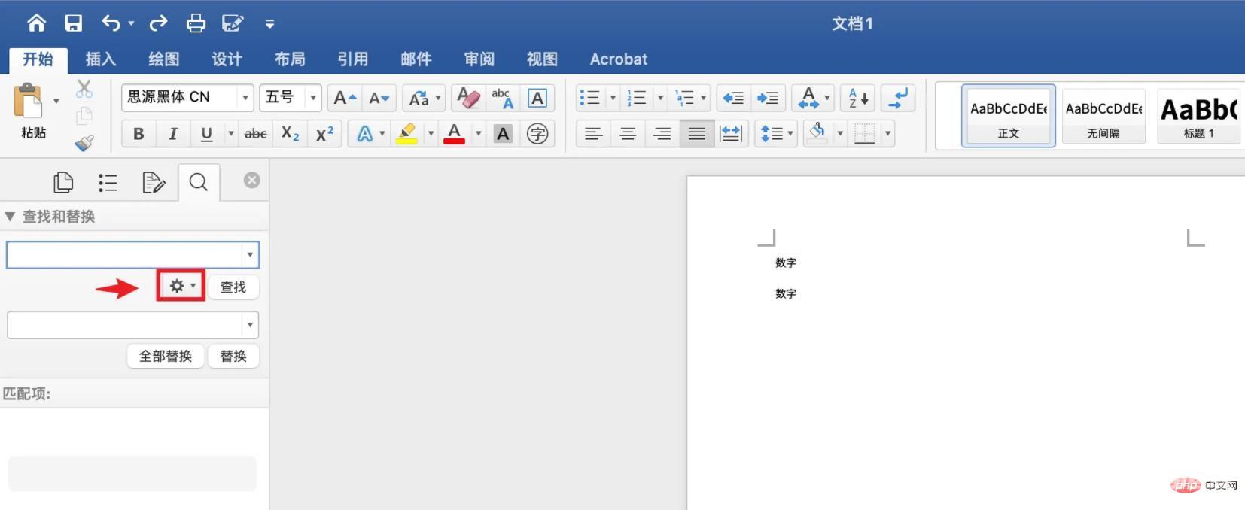The image size is (1245, 510).
Task: Click the Sort A-Z icon
Action: coord(858,98)
